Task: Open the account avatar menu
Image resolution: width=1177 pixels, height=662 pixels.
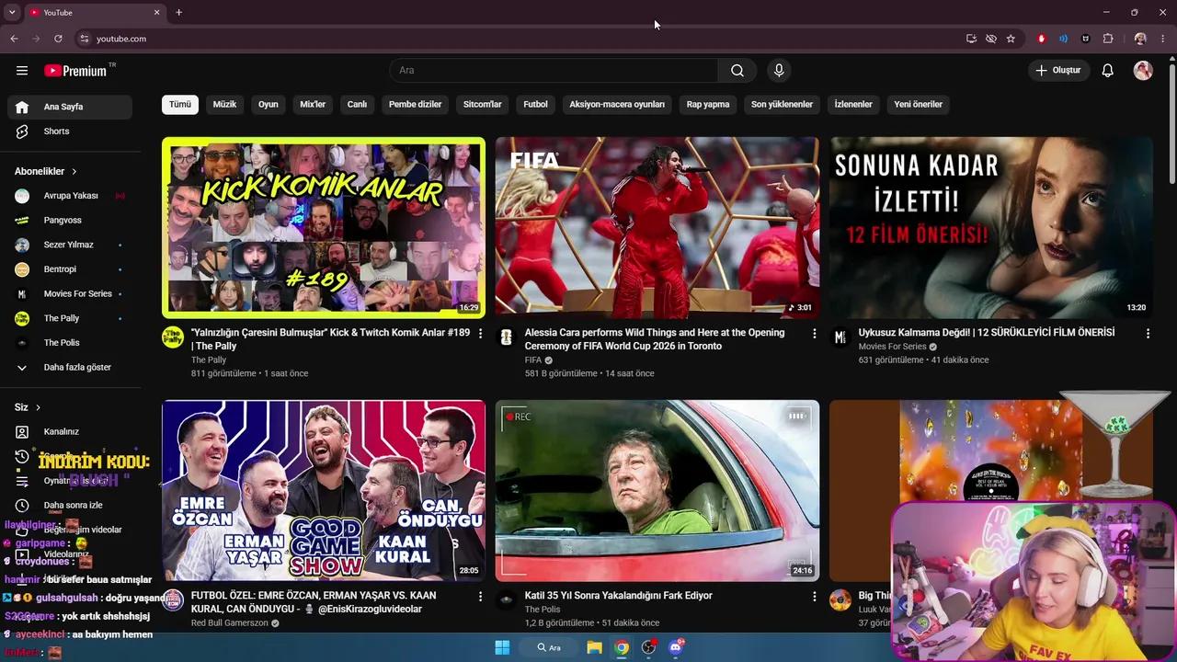Action: click(1143, 71)
